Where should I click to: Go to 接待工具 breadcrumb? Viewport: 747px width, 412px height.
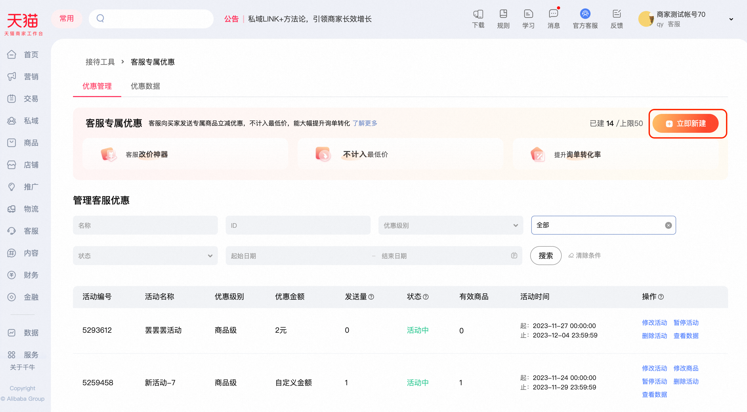click(x=100, y=62)
